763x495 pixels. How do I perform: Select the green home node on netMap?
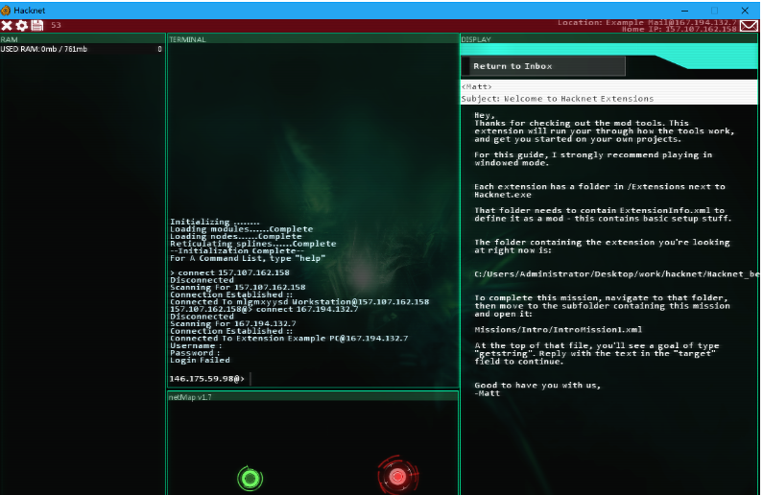pyautogui.click(x=250, y=479)
